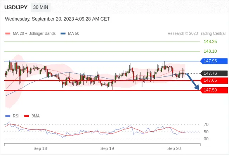Click the red 9MA legend swatch
Viewport: 229px width, 155px height.
26,116
